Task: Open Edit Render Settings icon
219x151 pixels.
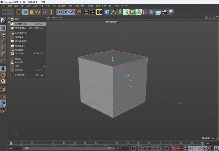Action: (99, 12)
